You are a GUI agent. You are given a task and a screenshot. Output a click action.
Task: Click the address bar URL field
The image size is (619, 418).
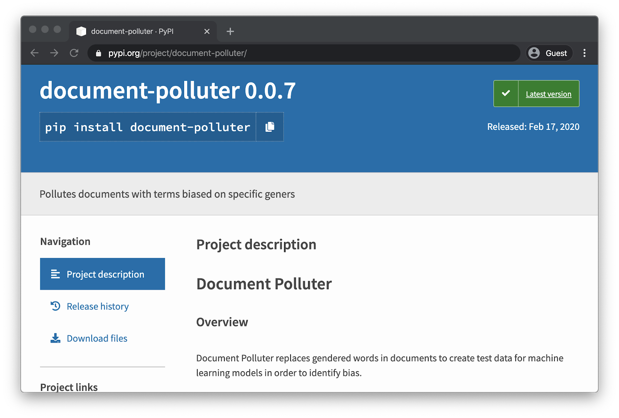pyautogui.click(x=271, y=53)
